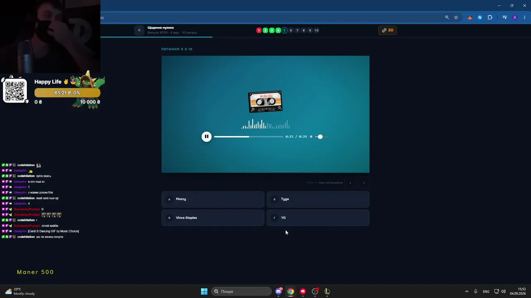Viewport: 531px width, 298px height.
Task: Go to previous question arrow
Action: click(350, 183)
